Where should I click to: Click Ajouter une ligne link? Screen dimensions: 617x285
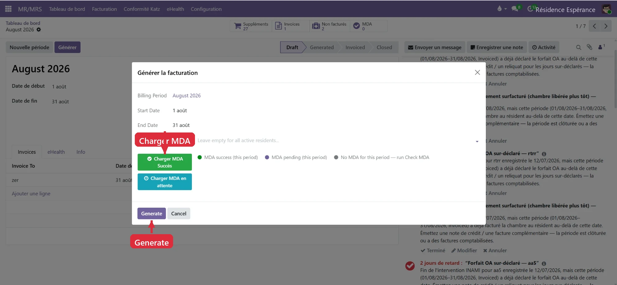coord(31,193)
